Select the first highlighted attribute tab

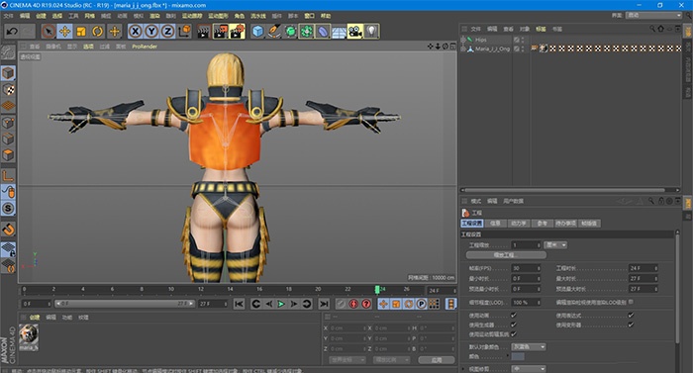pyautogui.click(x=472, y=224)
